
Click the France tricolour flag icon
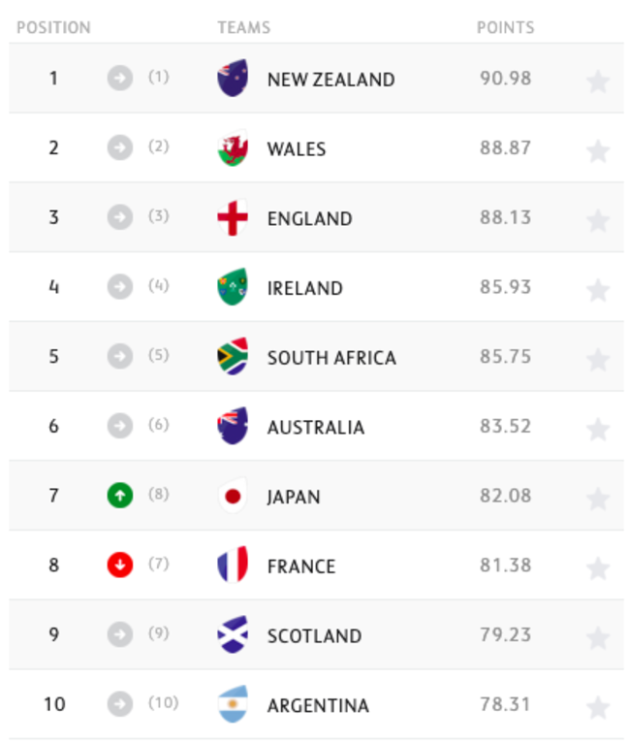tap(233, 566)
